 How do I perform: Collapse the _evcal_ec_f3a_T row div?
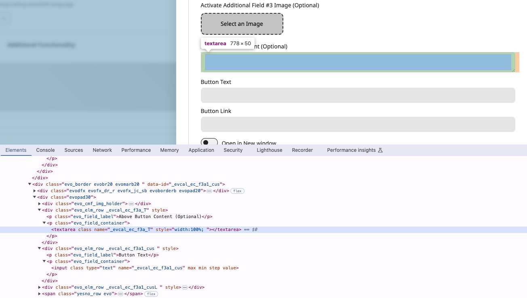(39, 210)
